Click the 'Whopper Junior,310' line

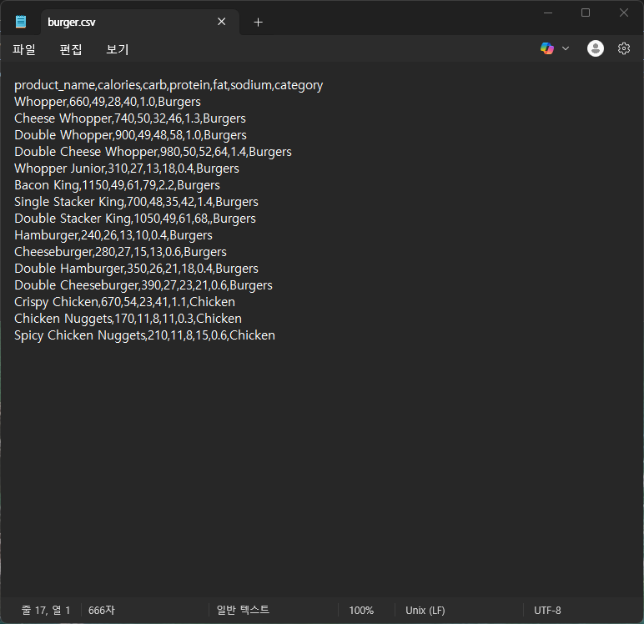coord(127,169)
